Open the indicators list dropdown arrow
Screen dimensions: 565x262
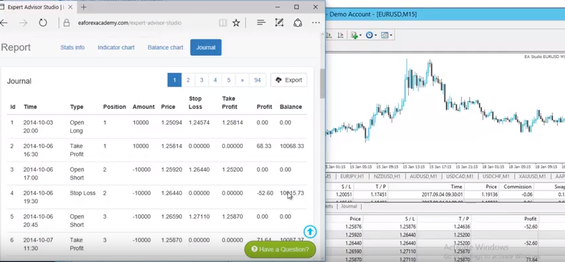[x=360, y=35]
